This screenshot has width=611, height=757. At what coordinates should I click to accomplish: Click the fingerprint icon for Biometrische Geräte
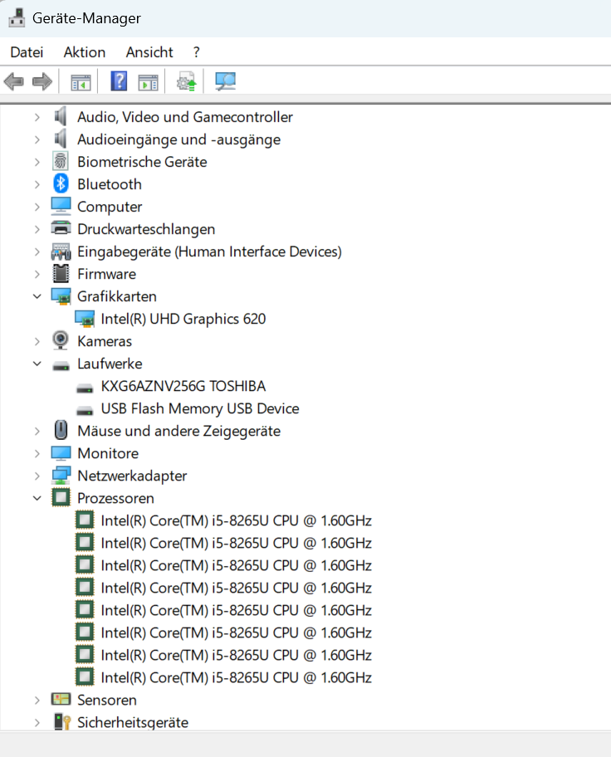61,162
